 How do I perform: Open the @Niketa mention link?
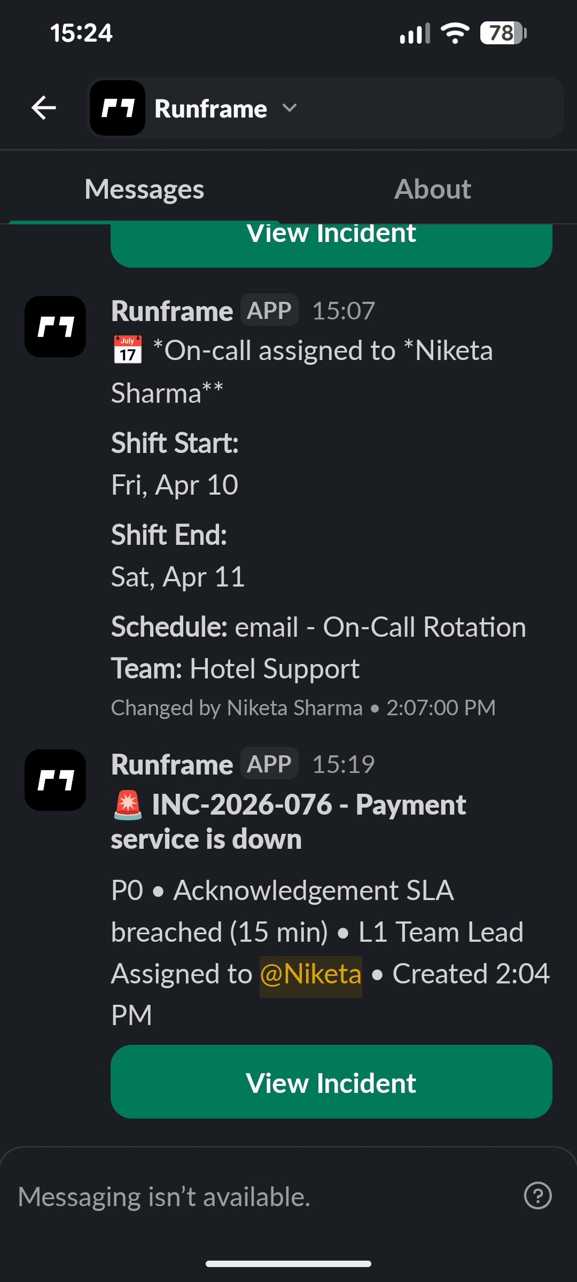[310, 974]
